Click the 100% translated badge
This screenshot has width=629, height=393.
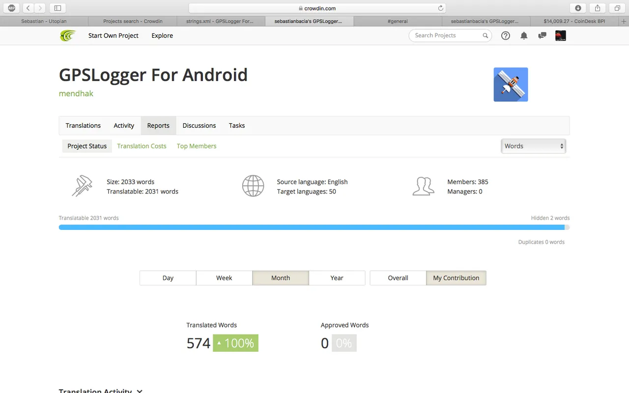coord(235,343)
